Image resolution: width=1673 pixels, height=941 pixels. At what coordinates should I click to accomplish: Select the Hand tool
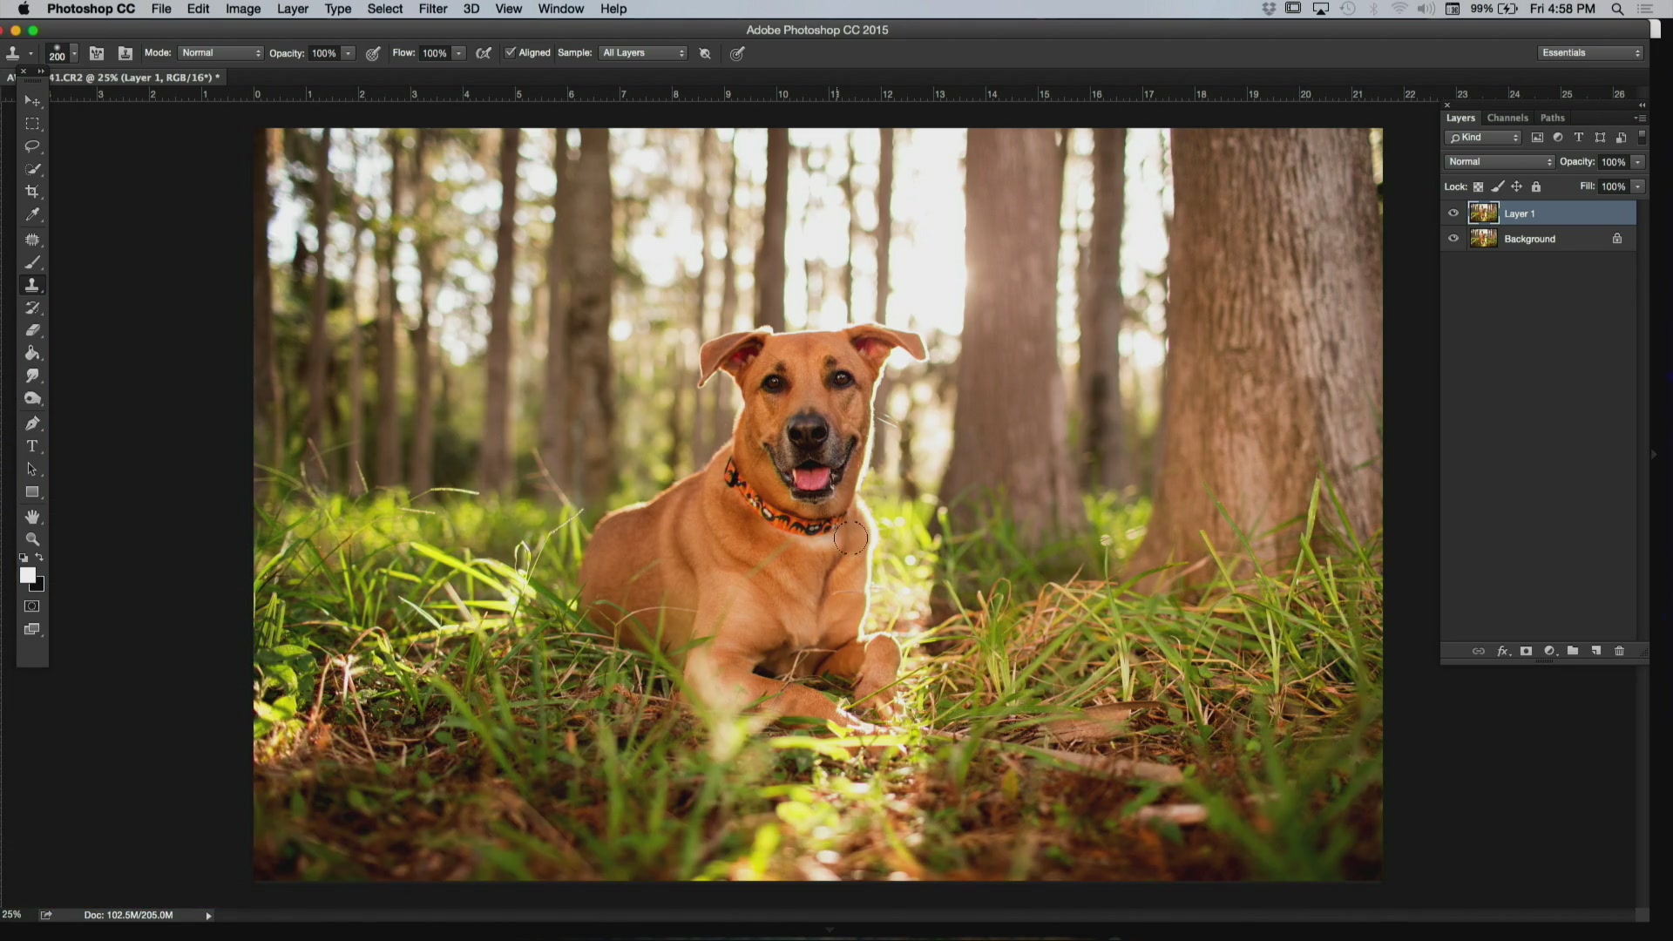pos(32,517)
